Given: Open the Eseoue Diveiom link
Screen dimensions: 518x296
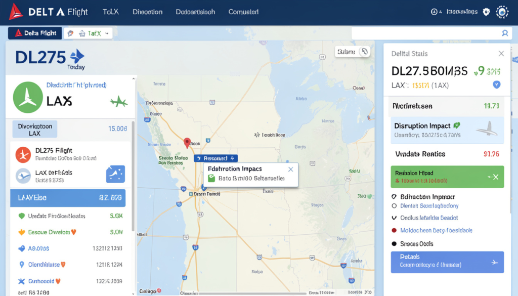Looking at the screenshot, I should coord(49,232).
